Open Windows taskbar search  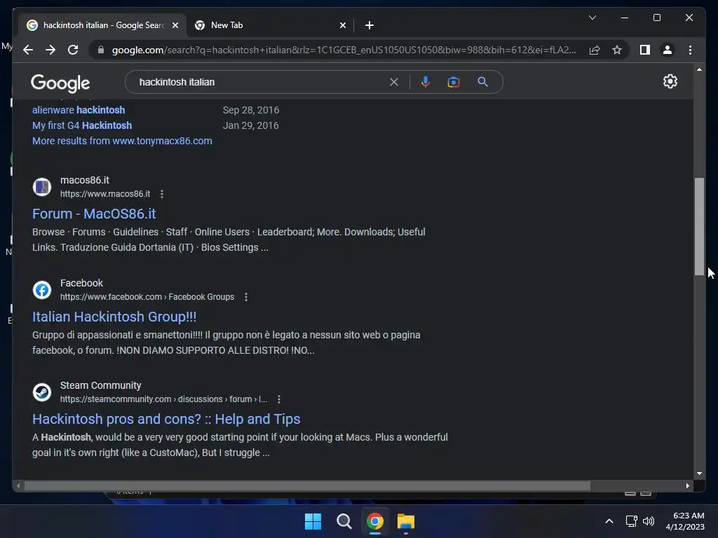coord(344,521)
